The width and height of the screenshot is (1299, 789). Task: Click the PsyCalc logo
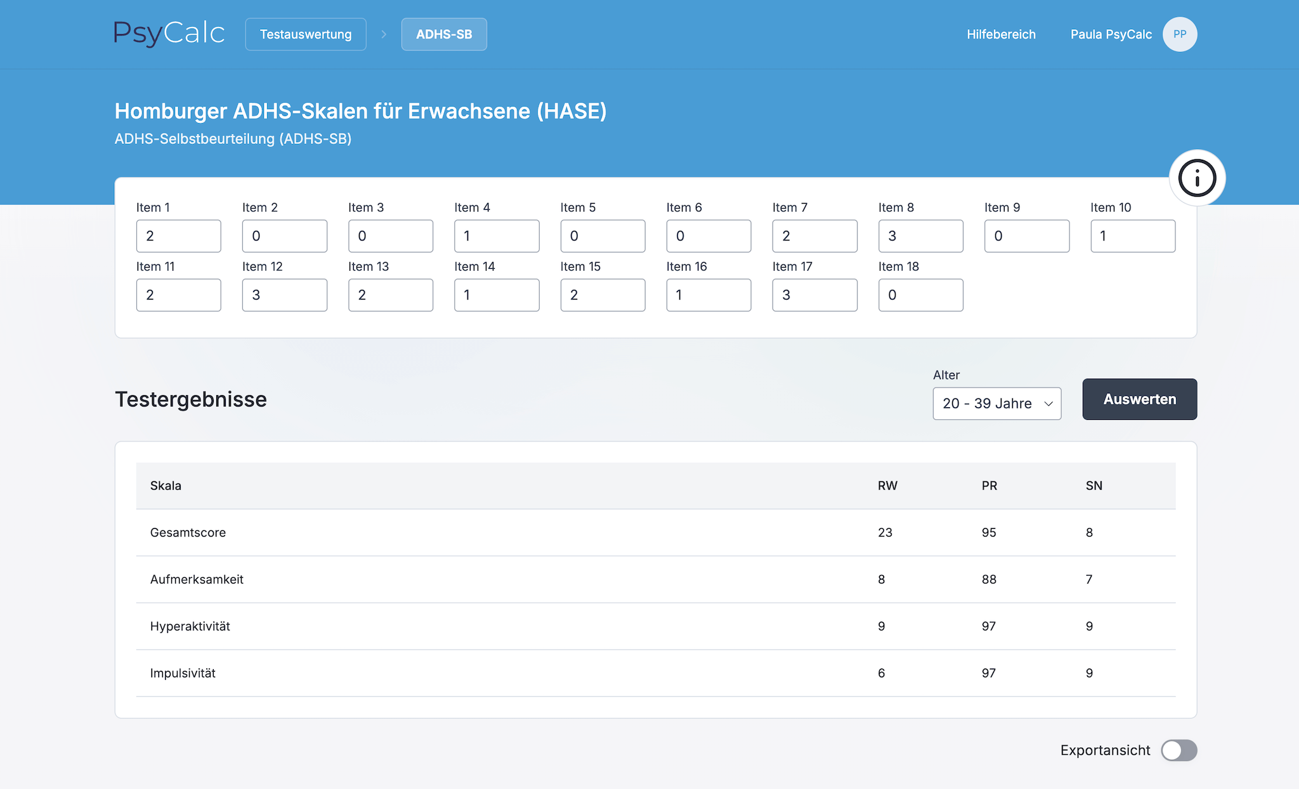[x=169, y=34]
